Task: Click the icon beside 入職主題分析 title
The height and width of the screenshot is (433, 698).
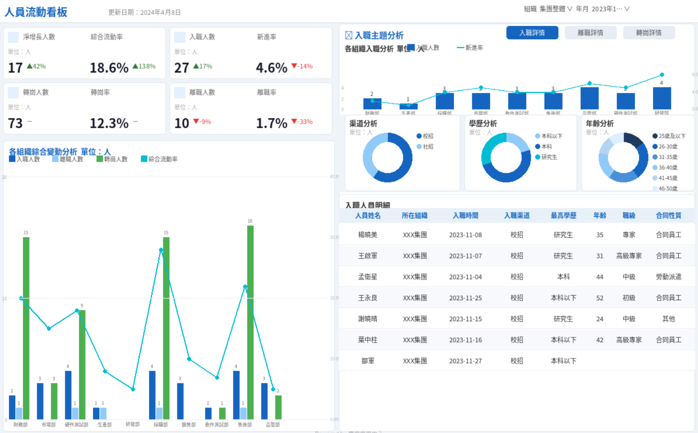Action: coord(349,35)
